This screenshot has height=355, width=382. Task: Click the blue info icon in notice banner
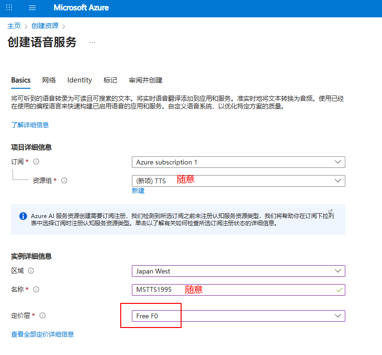click(23, 216)
